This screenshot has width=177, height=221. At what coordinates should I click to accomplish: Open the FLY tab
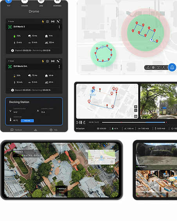tap(9, 2)
